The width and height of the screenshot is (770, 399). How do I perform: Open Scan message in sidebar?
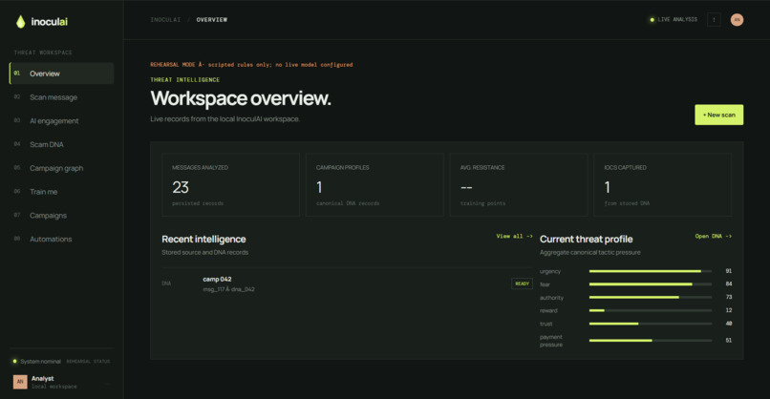[x=62, y=97]
